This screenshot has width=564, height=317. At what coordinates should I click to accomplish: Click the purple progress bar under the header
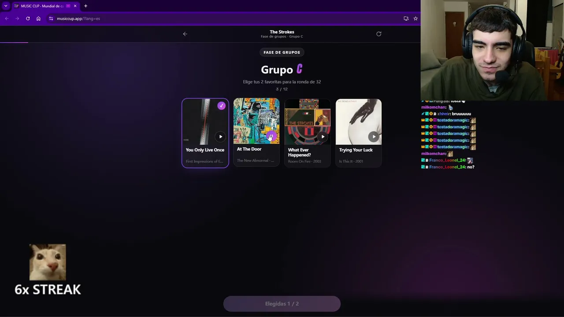click(x=14, y=42)
